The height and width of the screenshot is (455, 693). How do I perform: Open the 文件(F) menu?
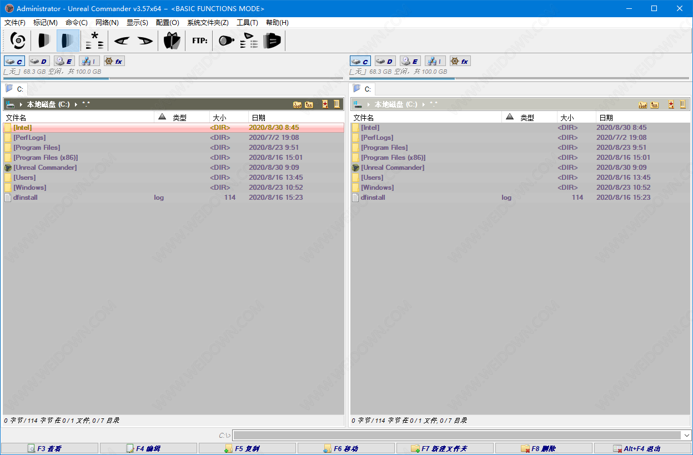[x=15, y=23]
